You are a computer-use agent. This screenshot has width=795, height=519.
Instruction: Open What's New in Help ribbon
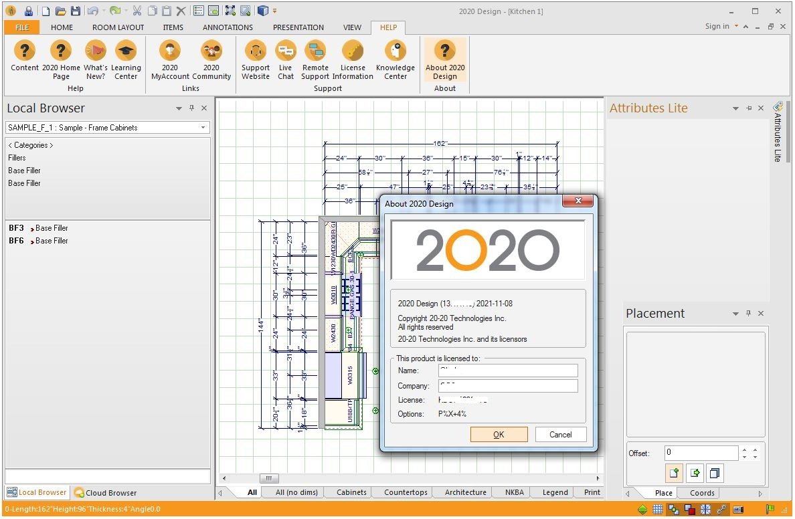tap(95, 60)
